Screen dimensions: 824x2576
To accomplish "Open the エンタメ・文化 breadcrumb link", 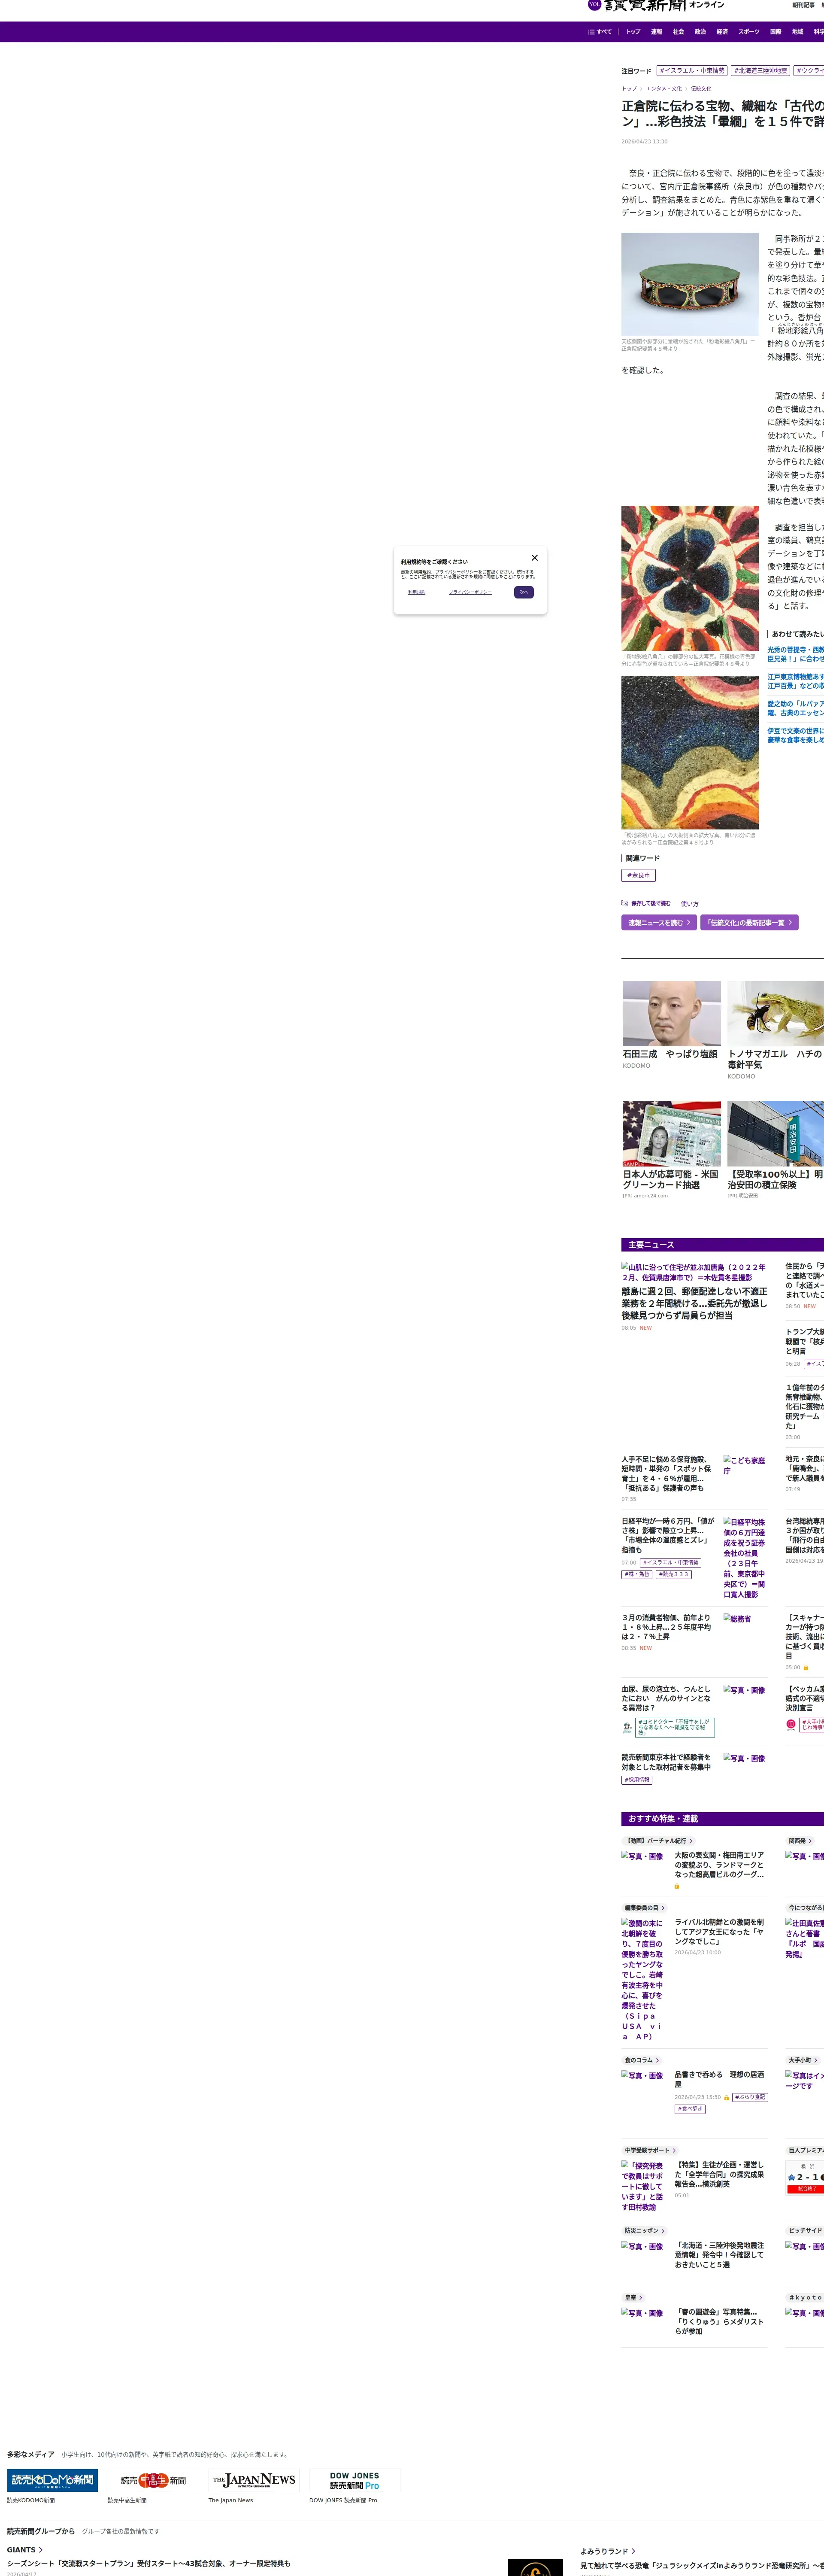I will tap(664, 89).
